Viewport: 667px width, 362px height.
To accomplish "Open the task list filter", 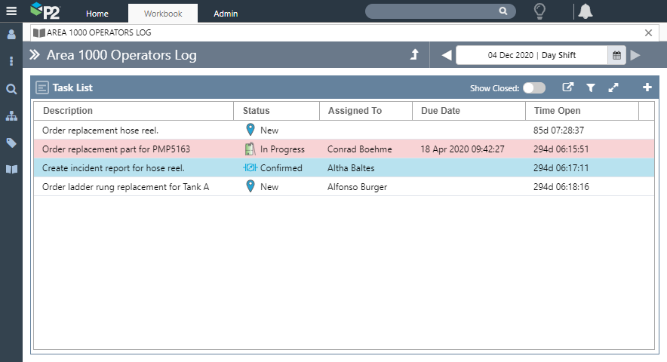I will click(x=591, y=87).
